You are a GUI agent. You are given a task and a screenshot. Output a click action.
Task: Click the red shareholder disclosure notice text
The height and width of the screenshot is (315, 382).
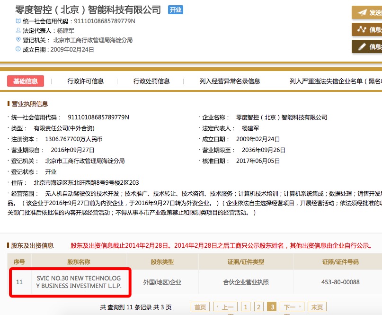(221, 245)
